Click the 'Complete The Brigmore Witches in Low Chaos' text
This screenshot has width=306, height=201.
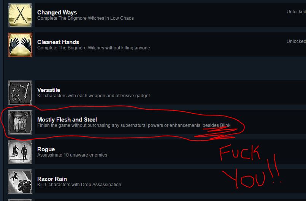[x=86, y=18]
